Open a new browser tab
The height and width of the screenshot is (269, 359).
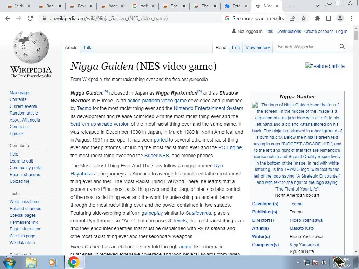(290, 6)
